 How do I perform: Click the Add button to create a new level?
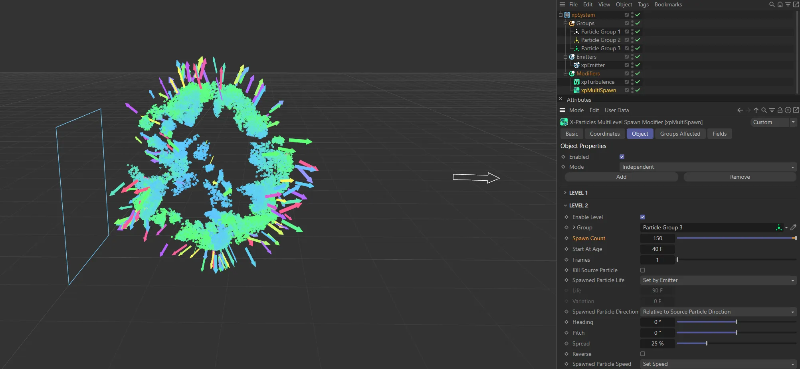pyautogui.click(x=621, y=177)
